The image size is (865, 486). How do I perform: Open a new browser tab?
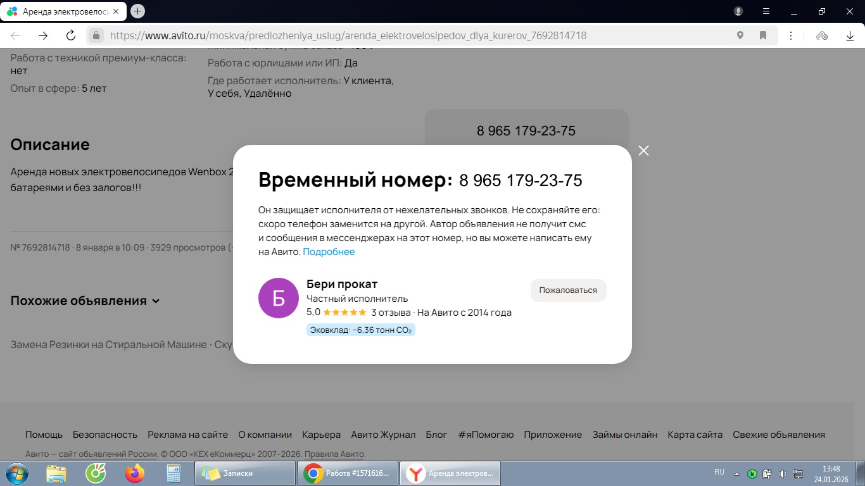tap(138, 11)
